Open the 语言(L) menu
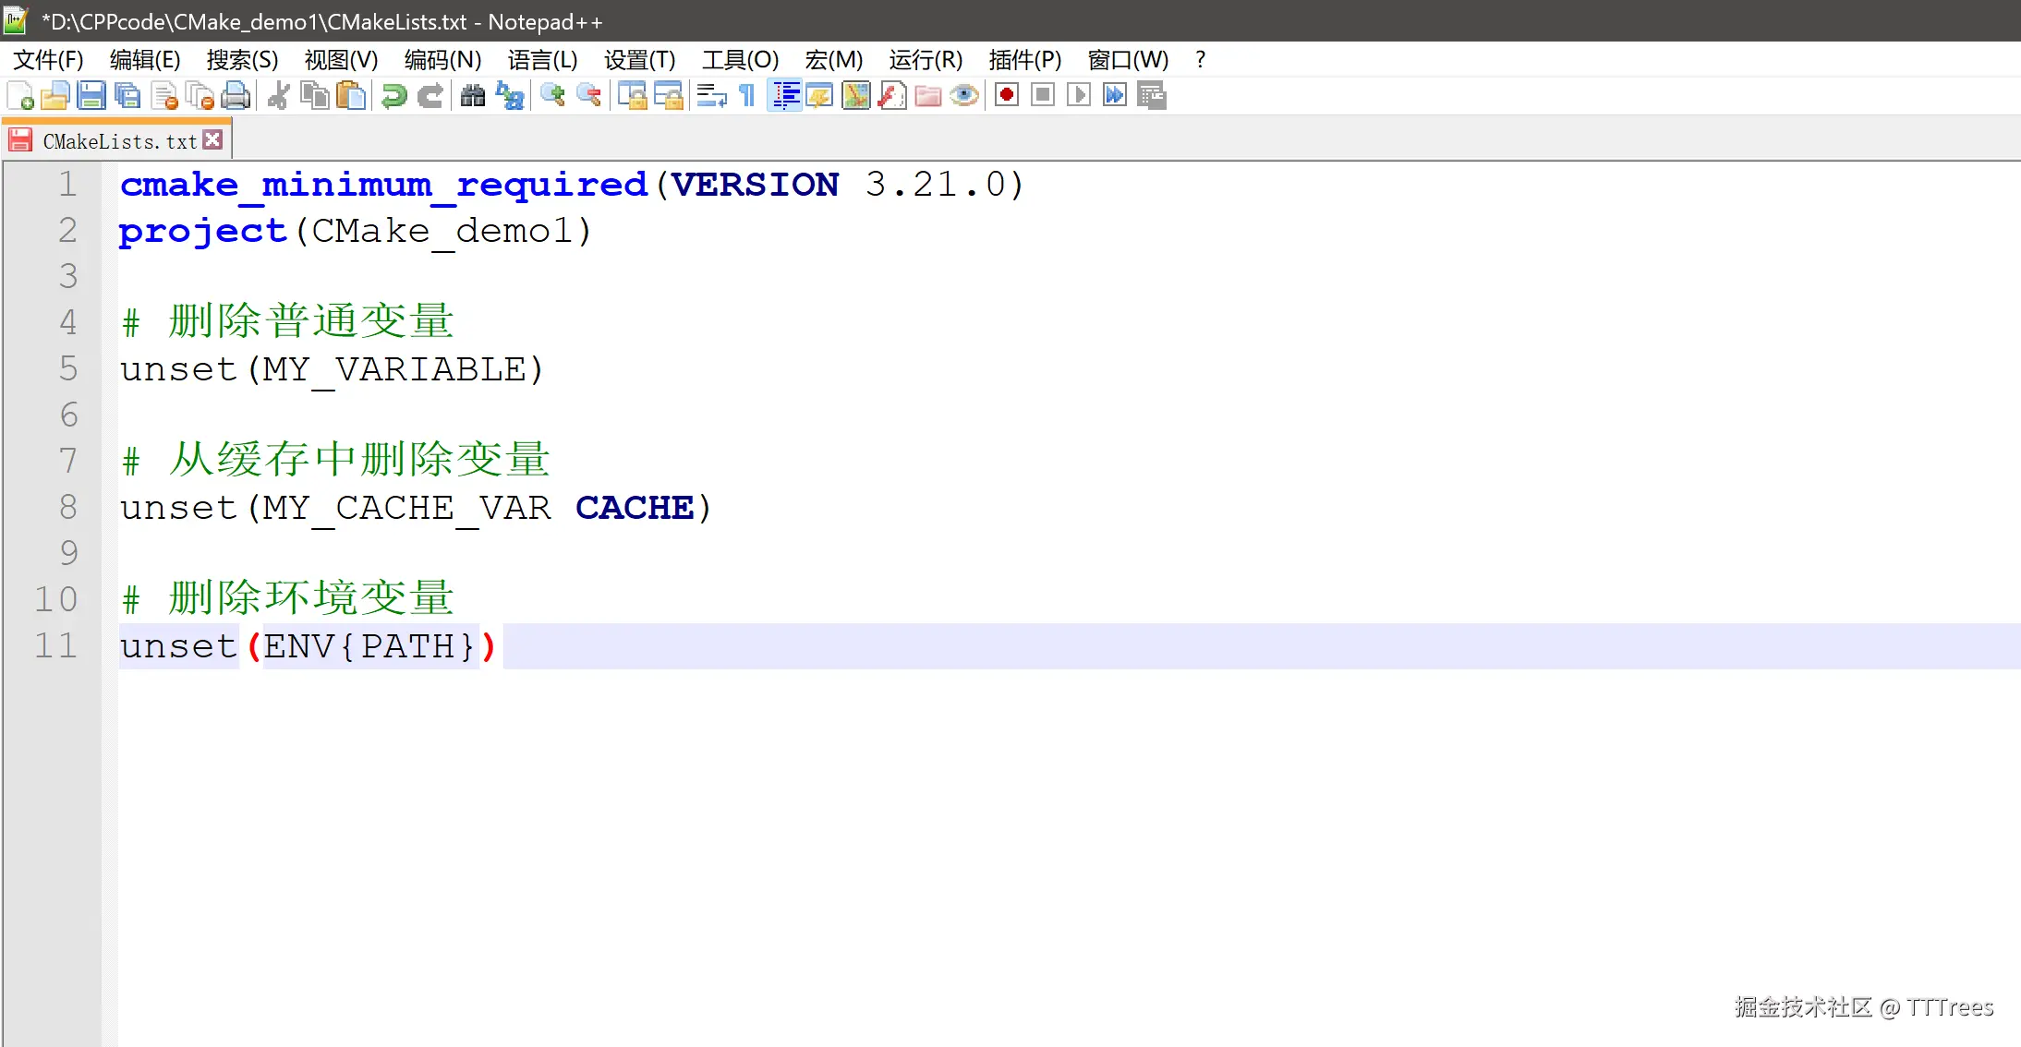 542,60
